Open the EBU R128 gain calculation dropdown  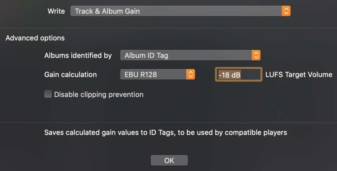coord(153,74)
